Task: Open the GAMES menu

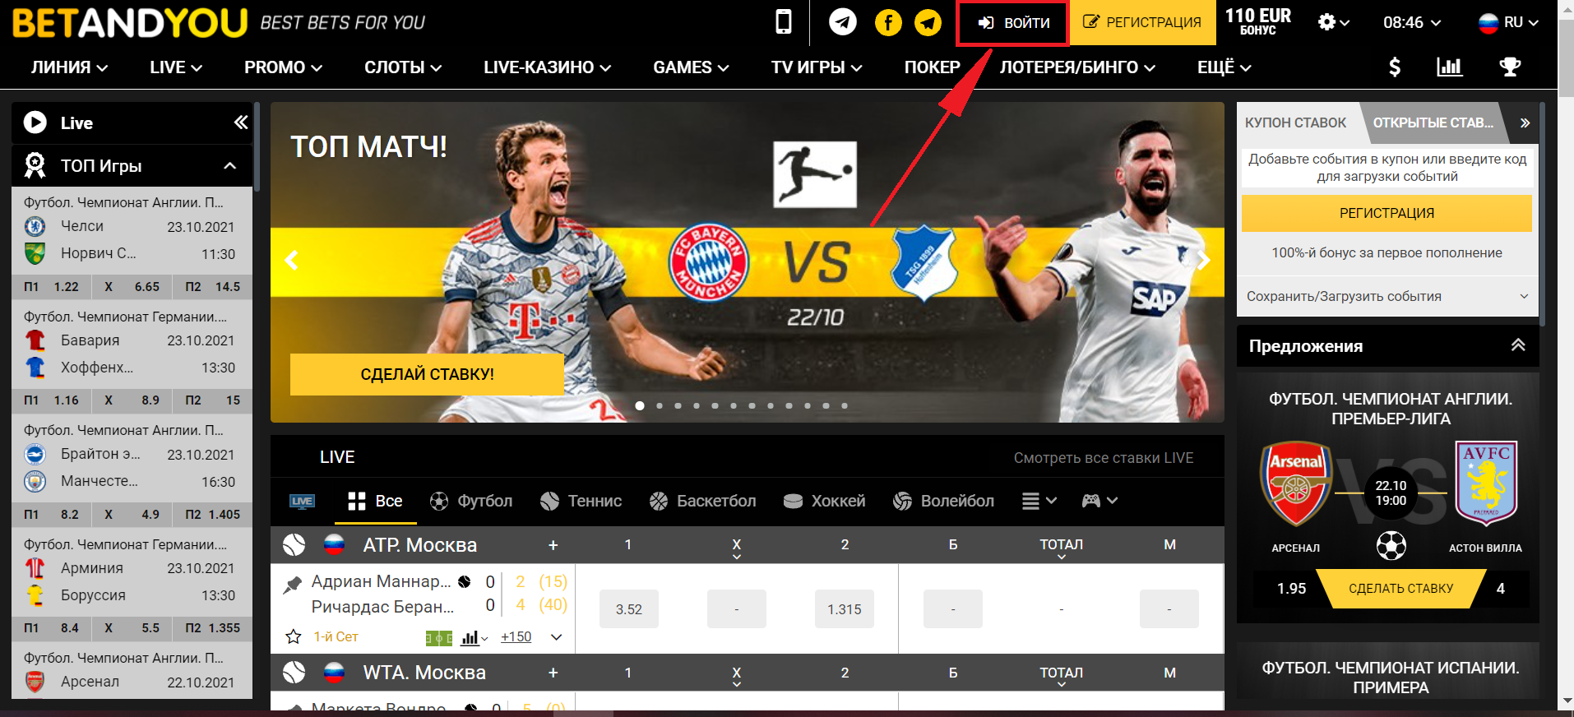Action: point(691,67)
